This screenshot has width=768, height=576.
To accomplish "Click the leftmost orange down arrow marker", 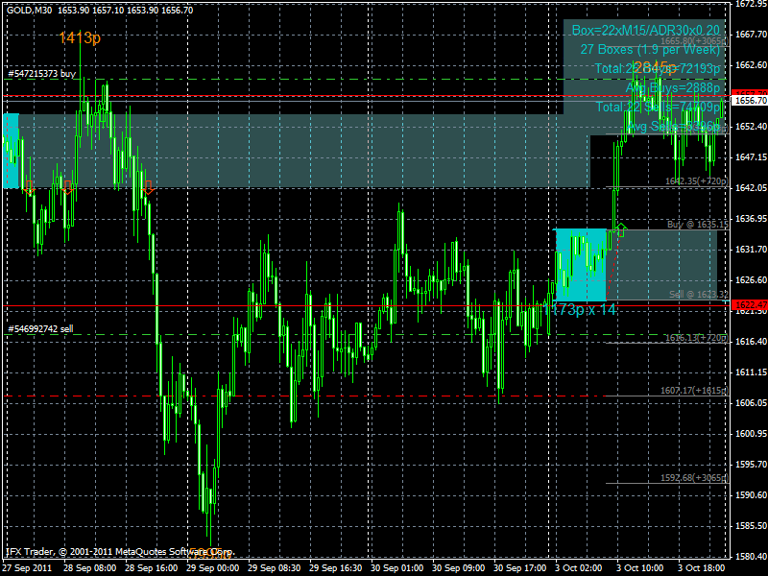I will pyautogui.click(x=29, y=186).
